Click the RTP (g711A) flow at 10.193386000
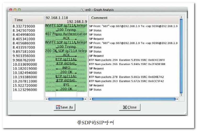This screenshot has height=131, width=197. 66,76
